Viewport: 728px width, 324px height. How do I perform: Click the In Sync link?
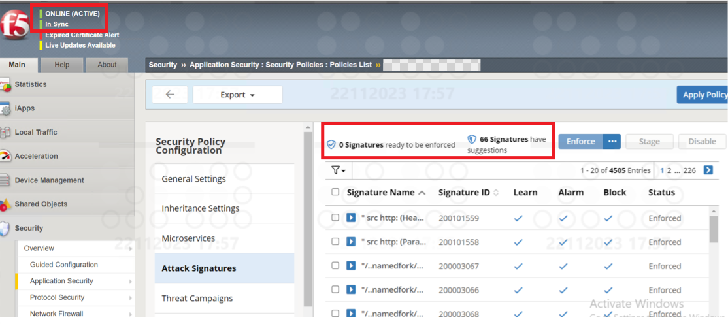57,24
